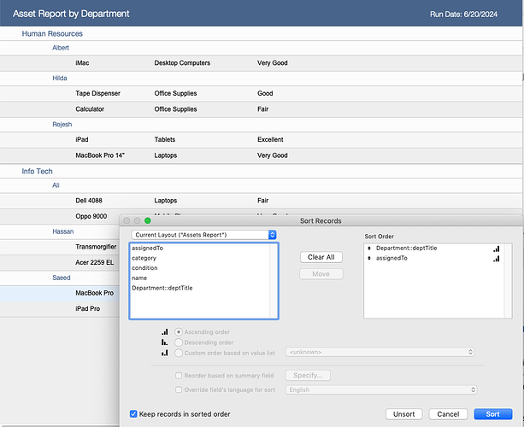Click green zoom button of Sort Records
Viewport: 524px width, 427px height.
[x=147, y=220]
